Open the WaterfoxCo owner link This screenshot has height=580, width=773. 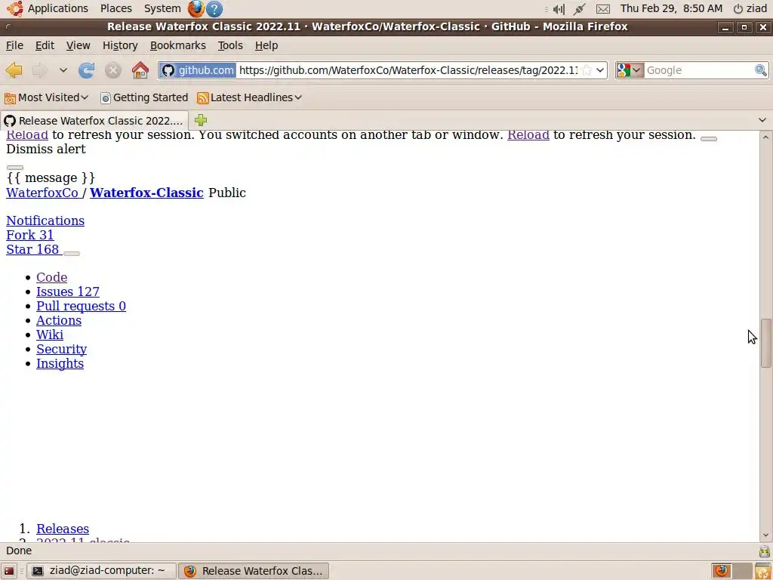(x=42, y=193)
